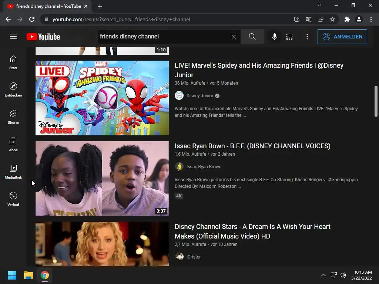This screenshot has width=379, height=284.
Task: Play the Spidey Amazing Friends thumbnail
Action: [x=102, y=98]
